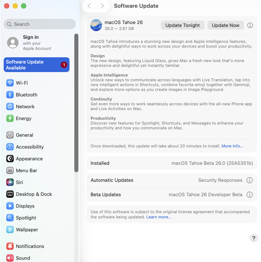Click the Installed row label
This screenshot has width=261, height=262.
(x=100, y=163)
